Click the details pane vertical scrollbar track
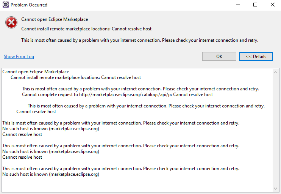This screenshot has width=281, height=194. 275,129
